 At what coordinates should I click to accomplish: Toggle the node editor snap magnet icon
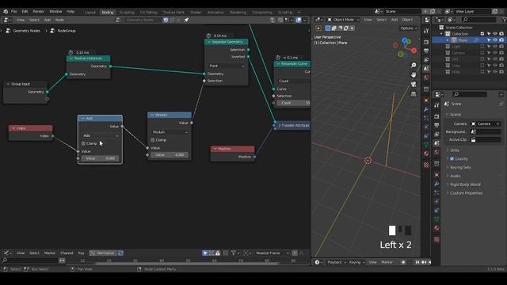click(x=280, y=20)
